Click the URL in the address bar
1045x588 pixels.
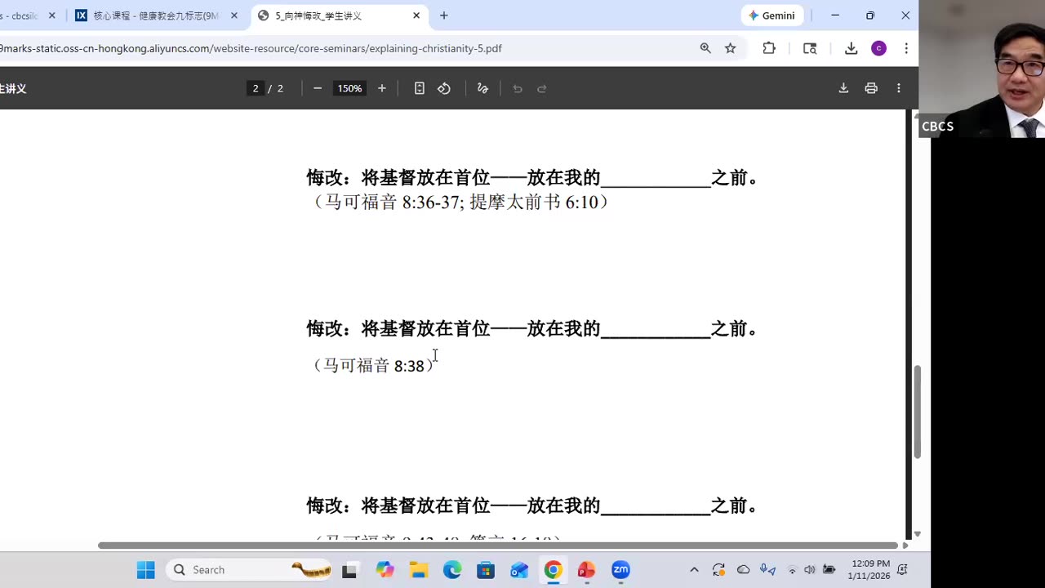click(x=251, y=48)
